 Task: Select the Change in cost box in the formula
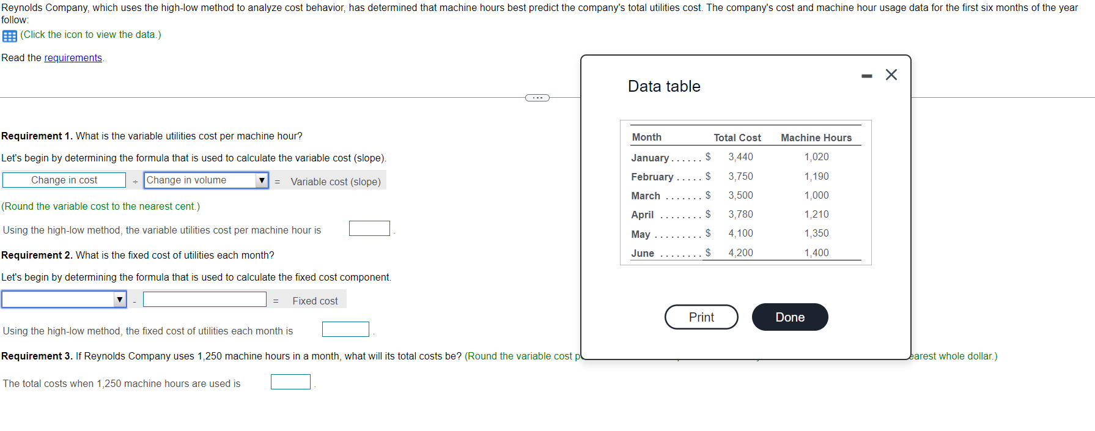click(64, 180)
